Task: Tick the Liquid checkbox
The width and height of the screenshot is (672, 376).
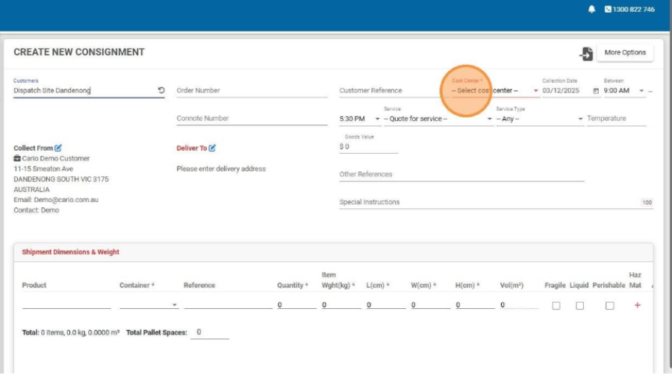Action: tap(579, 306)
